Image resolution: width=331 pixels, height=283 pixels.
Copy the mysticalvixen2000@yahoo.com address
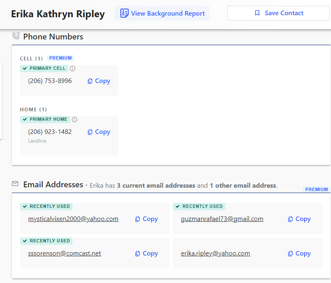click(x=146, y=219)
